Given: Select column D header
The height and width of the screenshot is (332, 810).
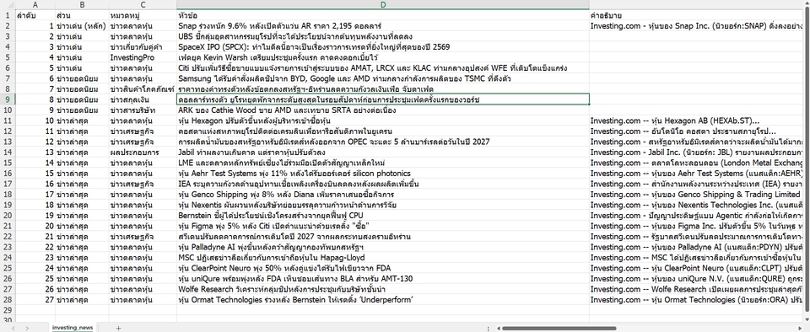Looking at the screenshot, I should [383, 5].
